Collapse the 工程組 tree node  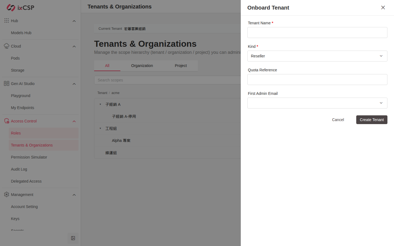coord(100,128)
